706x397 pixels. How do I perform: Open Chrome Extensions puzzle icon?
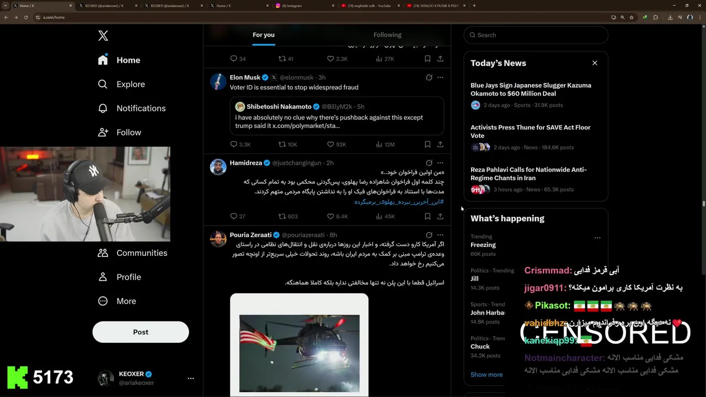[656, 17]
